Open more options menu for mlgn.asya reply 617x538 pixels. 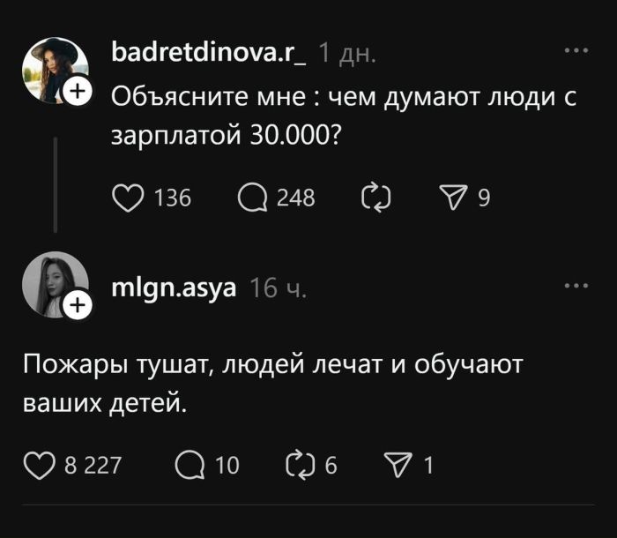click(x=576, y=286)
